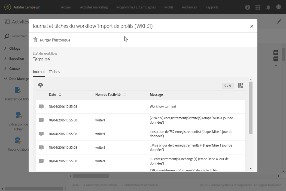This screenshot has height=191, width=286.
Task: Collapse the Data Management category
Action: (5, 79)
